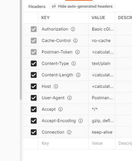Select the text/plain Content-Type value
The height and width of the screenshot is (161, 132).
(101, 63)
